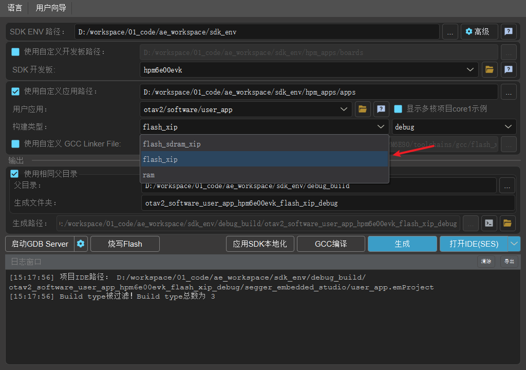Uncheck 使用相同父目录 checkbox
This screenshot has width=526, height=370.
(14, 174)
